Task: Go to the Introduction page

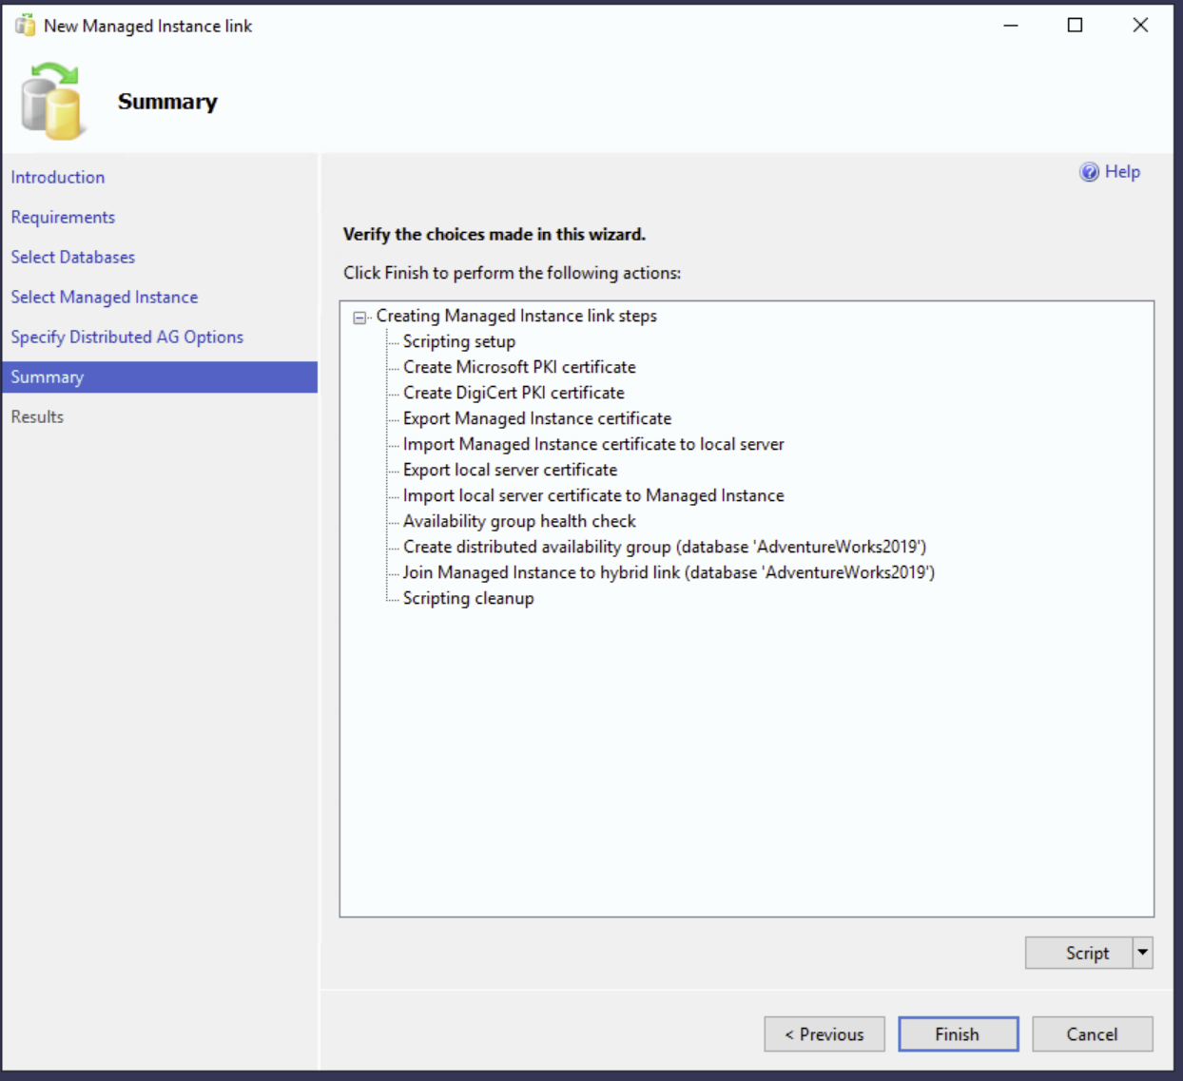Action: click(58, 178)
